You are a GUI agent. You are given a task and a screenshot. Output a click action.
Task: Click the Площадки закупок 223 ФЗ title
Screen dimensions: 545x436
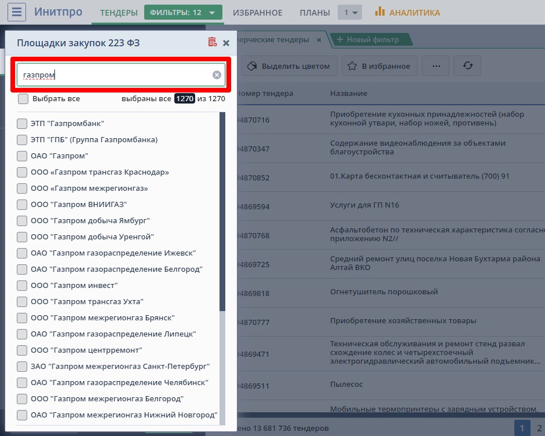point(78,43)
